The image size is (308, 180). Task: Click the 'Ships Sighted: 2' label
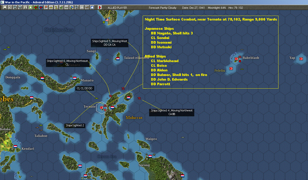tap(75, 125)
